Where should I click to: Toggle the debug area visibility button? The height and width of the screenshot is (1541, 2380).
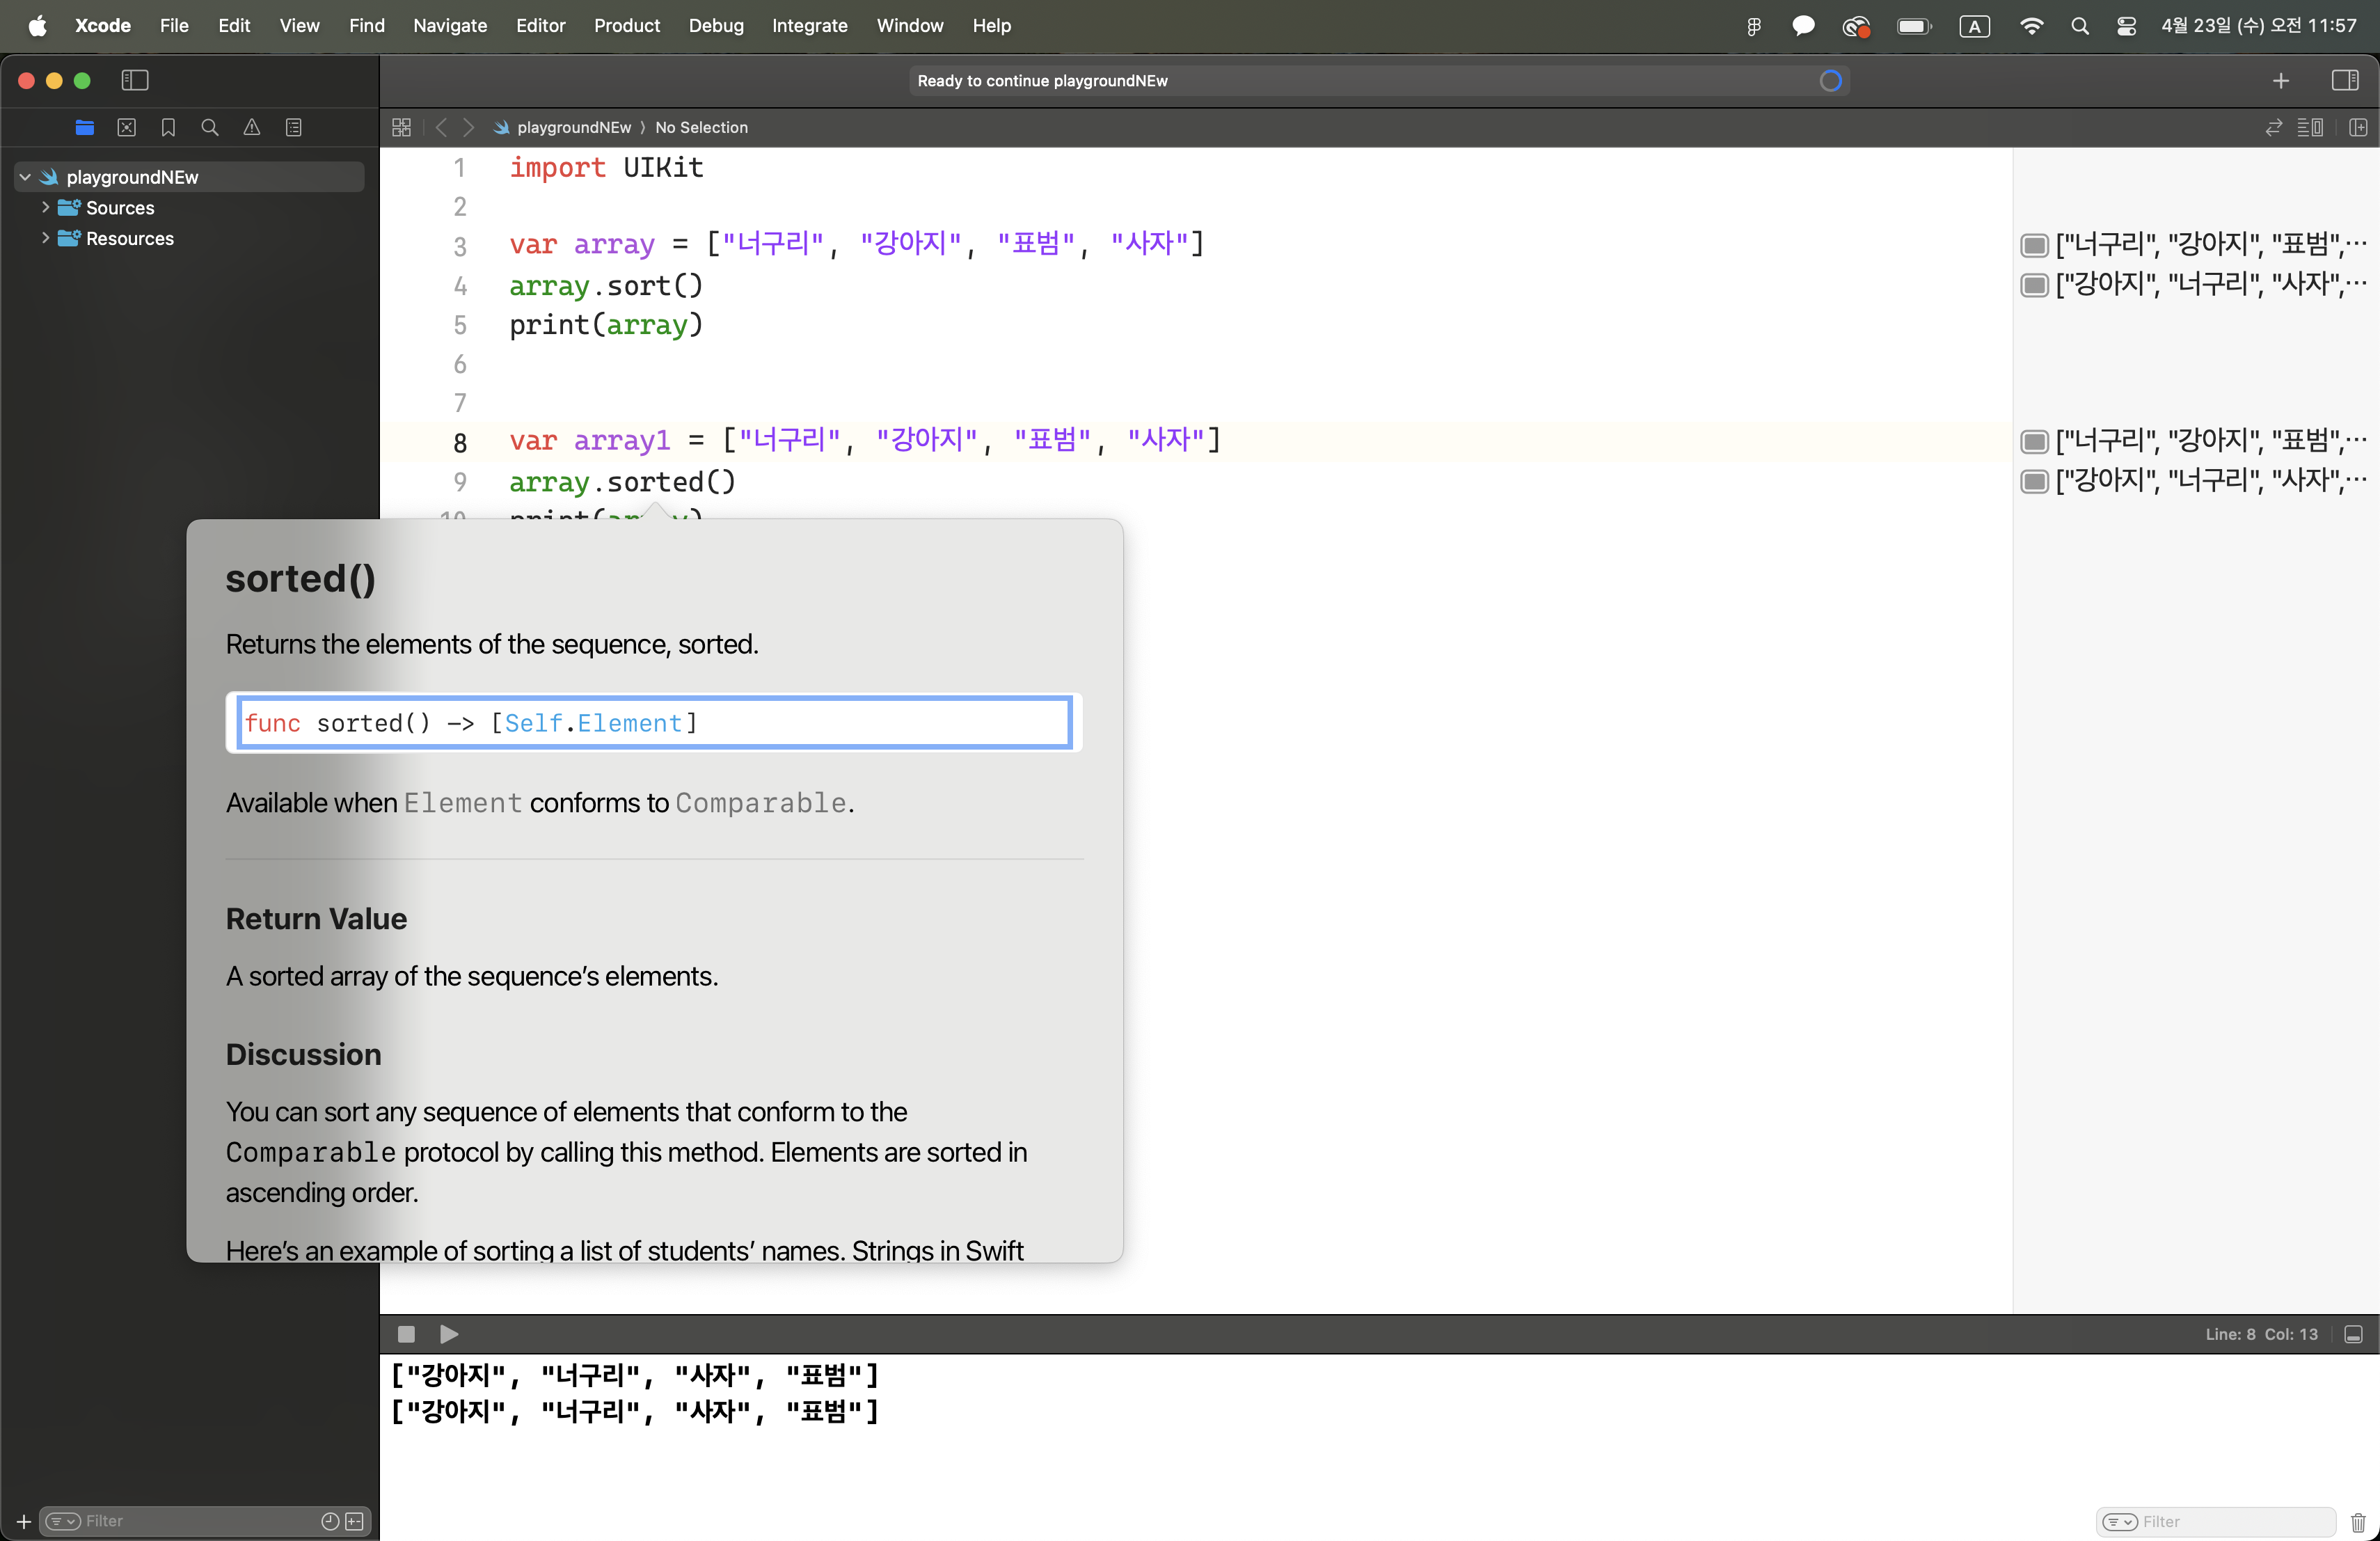coord(2353,1334)
